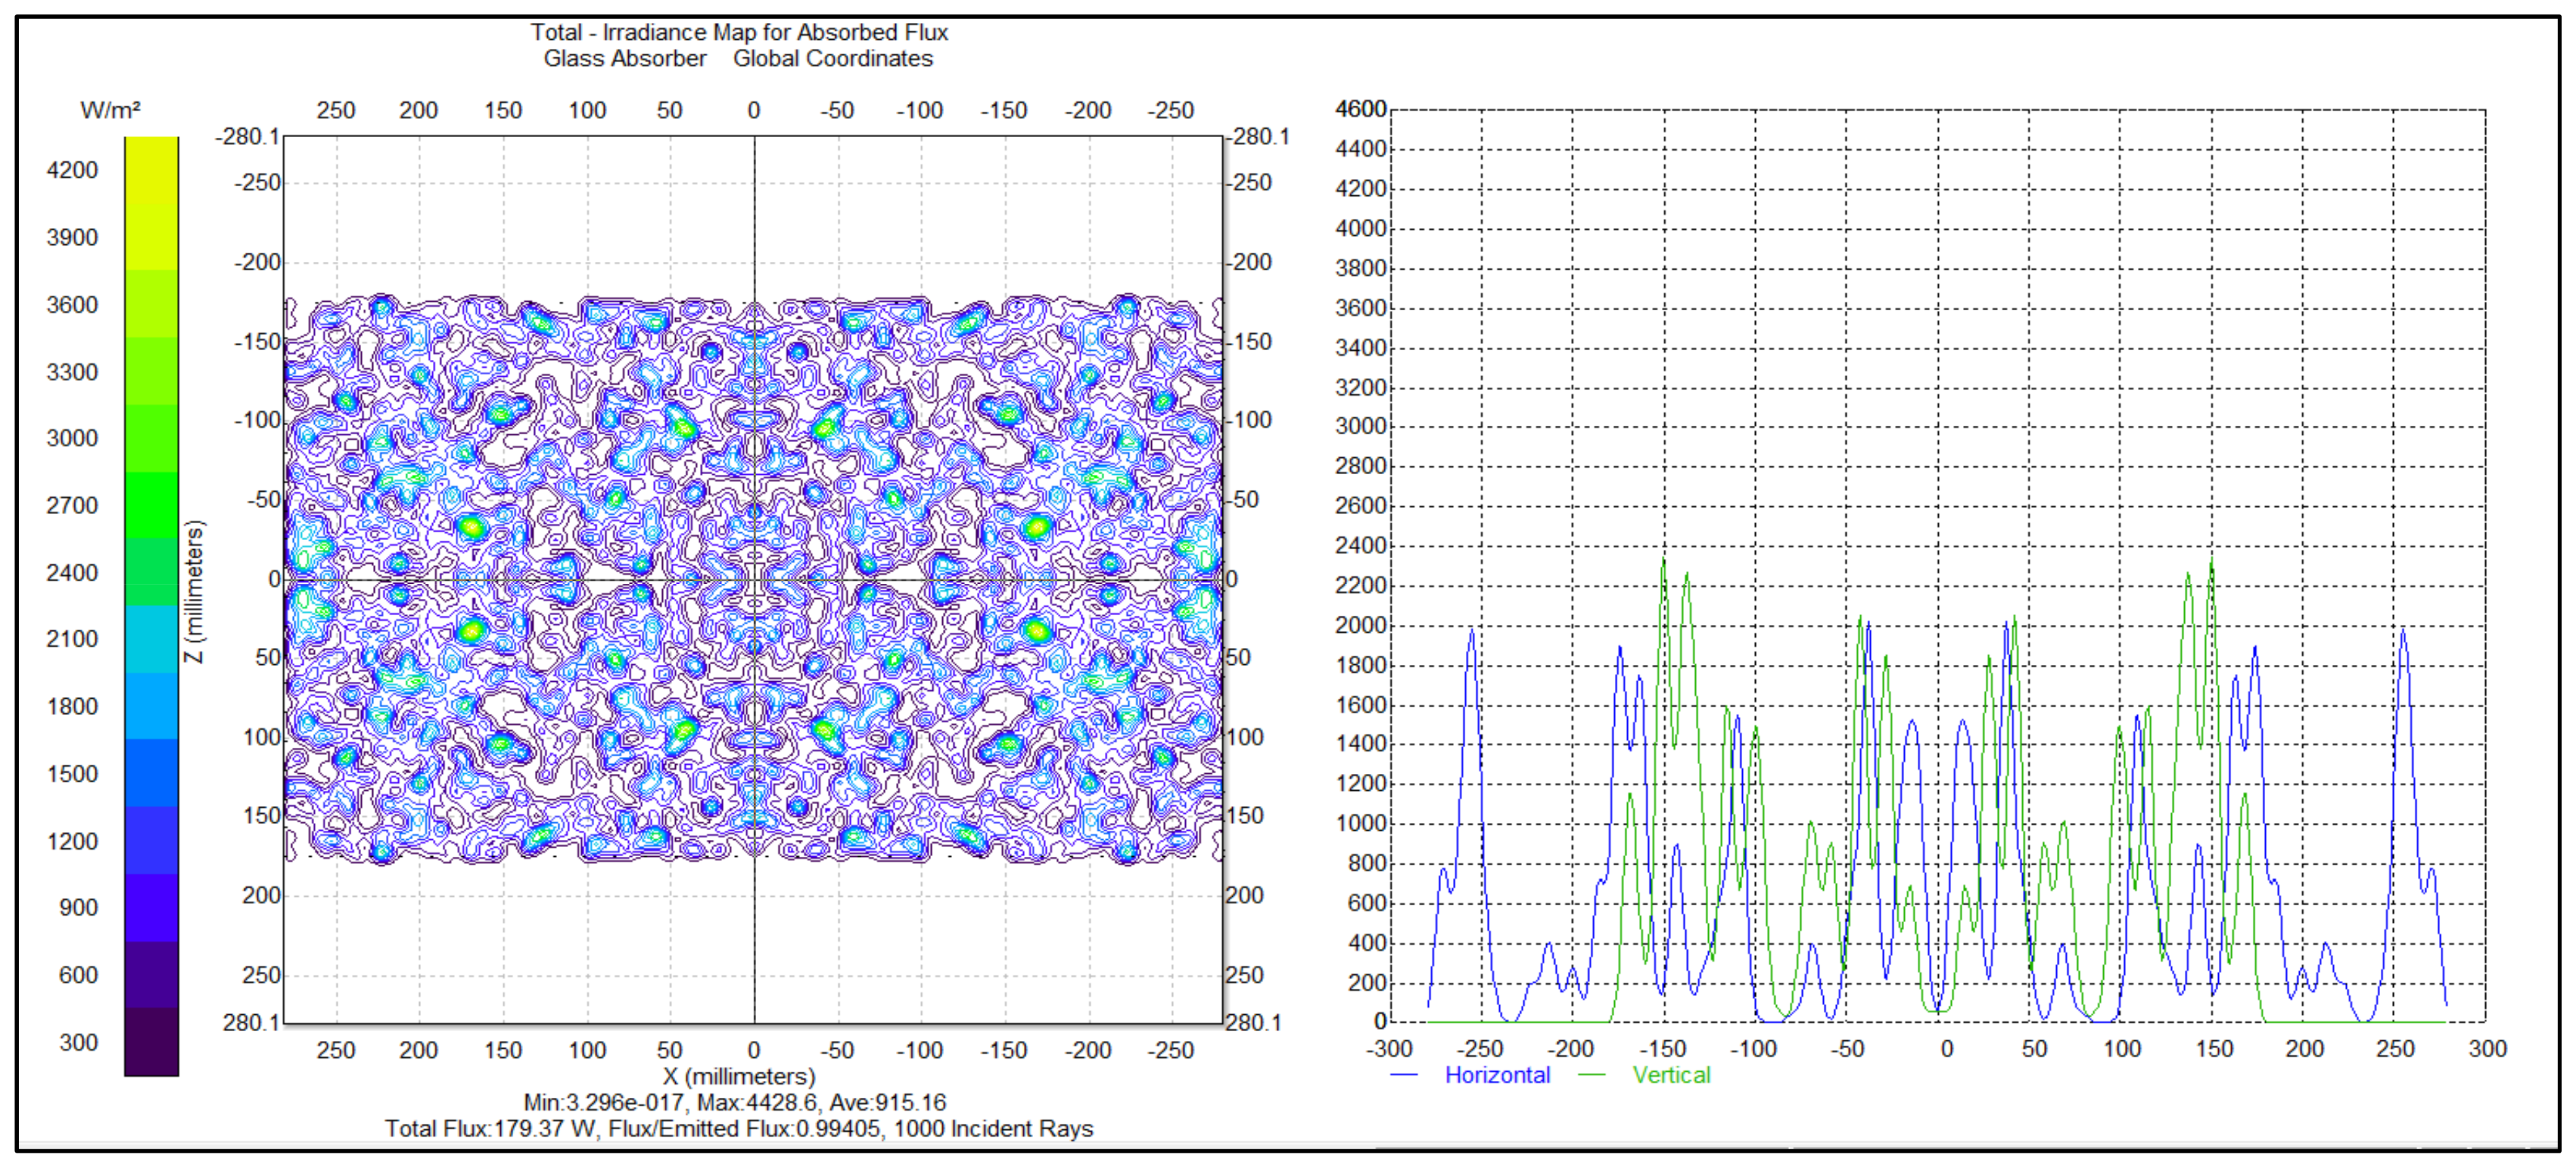The height and width of the screenshot is (1169, 2576).
Task: Click the dark purple 300 color band
Action: pos(151,1041)
